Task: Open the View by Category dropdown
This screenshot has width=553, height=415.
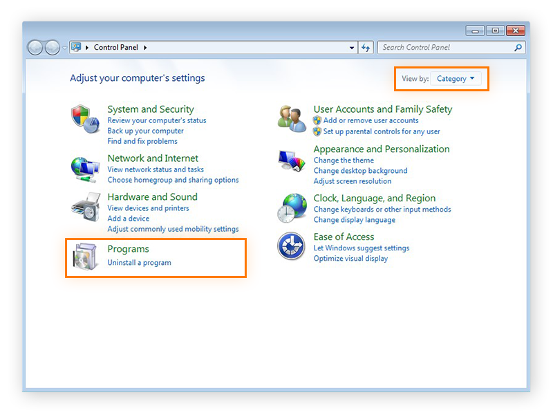Action: (x=457, y=79)
